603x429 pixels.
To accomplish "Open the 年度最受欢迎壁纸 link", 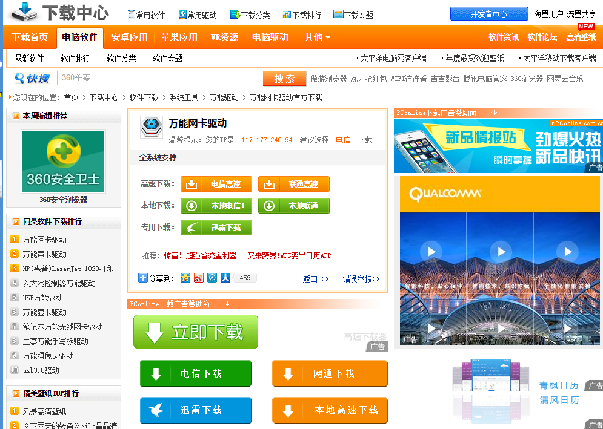I will coord(475,58).
